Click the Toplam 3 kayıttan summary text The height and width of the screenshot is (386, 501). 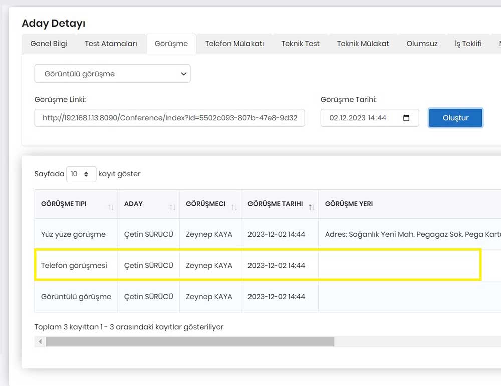pos(129,327)
